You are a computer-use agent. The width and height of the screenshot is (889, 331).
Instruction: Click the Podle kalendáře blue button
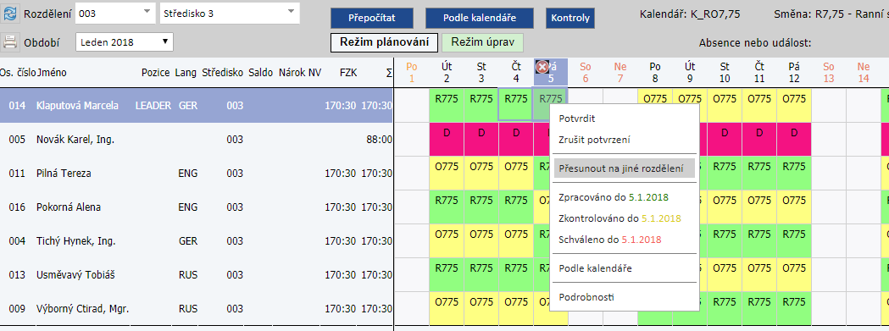click(480, 18)
